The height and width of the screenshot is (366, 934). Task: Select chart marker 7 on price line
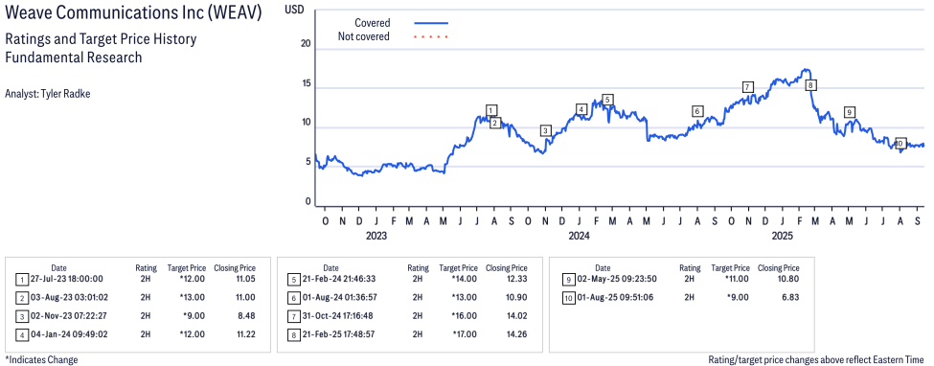748,86
